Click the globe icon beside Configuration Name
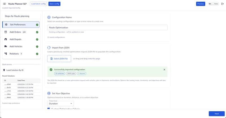The height and width of the screenshot is (118, 226). pos(49,18)
